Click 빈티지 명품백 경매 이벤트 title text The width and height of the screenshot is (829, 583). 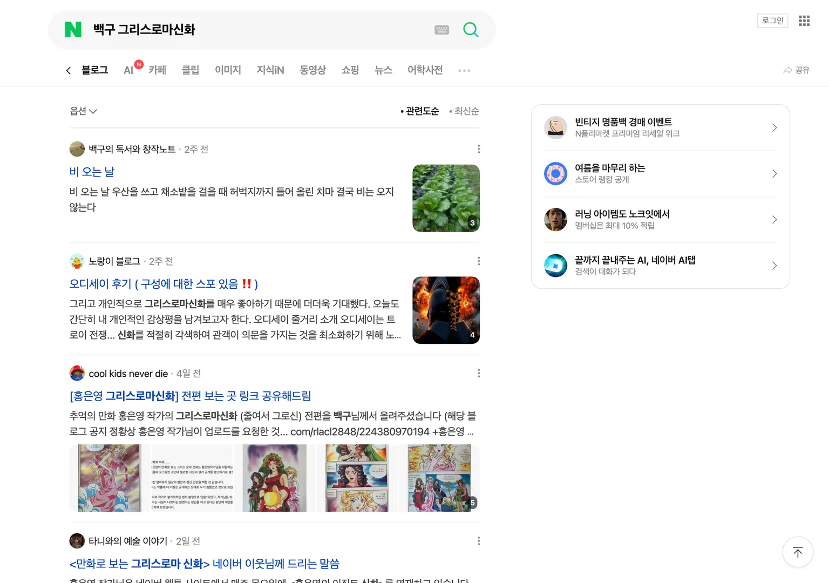623,122
